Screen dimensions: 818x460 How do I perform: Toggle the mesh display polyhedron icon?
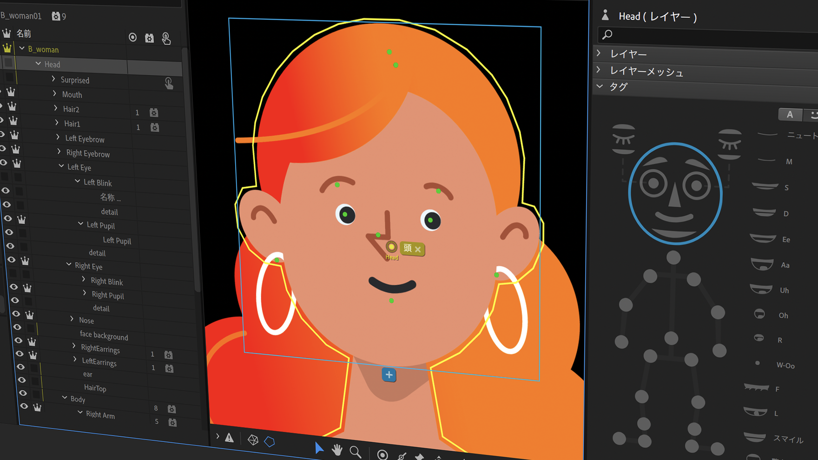pos(253,440)
